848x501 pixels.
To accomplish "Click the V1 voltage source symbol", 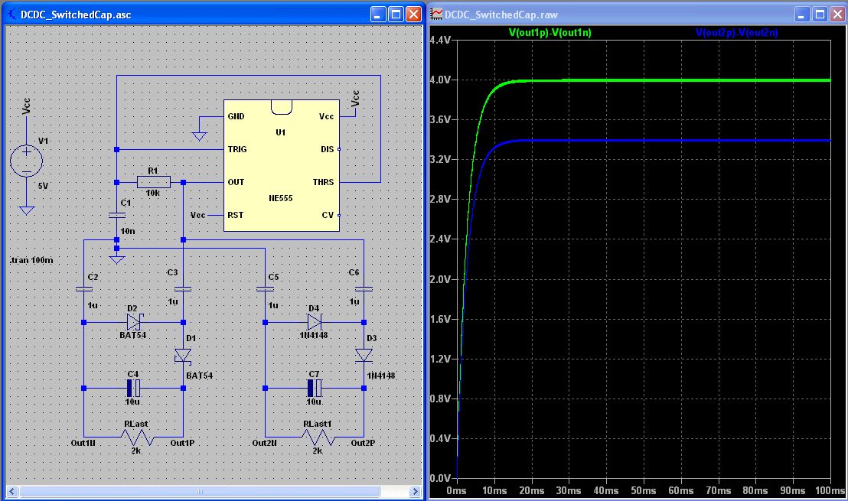I will [27, 161].
